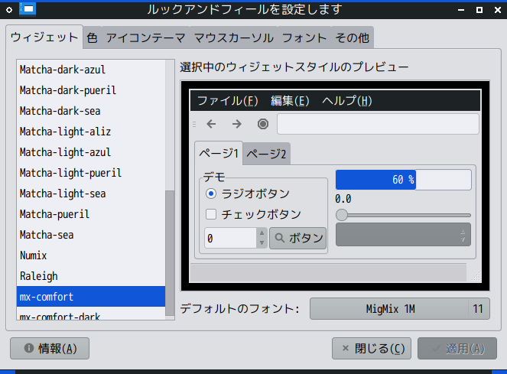Click the back arrow in the preview toolbar
The image size is (507, 374).
[x=211, y=124]
